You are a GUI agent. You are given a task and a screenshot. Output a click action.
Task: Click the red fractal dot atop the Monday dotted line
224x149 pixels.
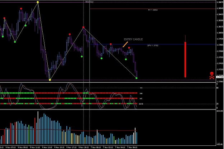[84, 27]
